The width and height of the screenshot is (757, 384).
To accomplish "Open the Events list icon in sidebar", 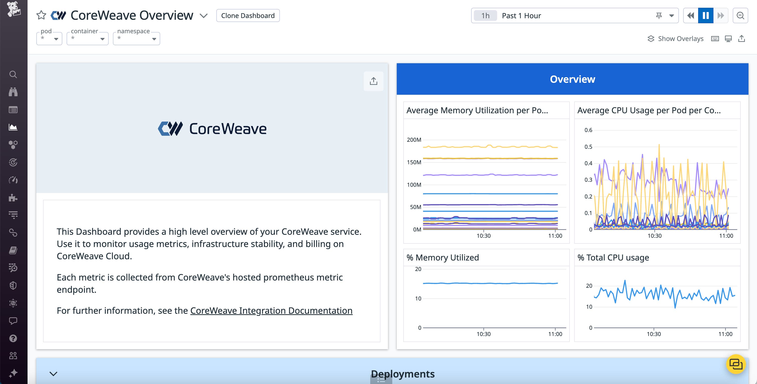I will coord(13,109).
